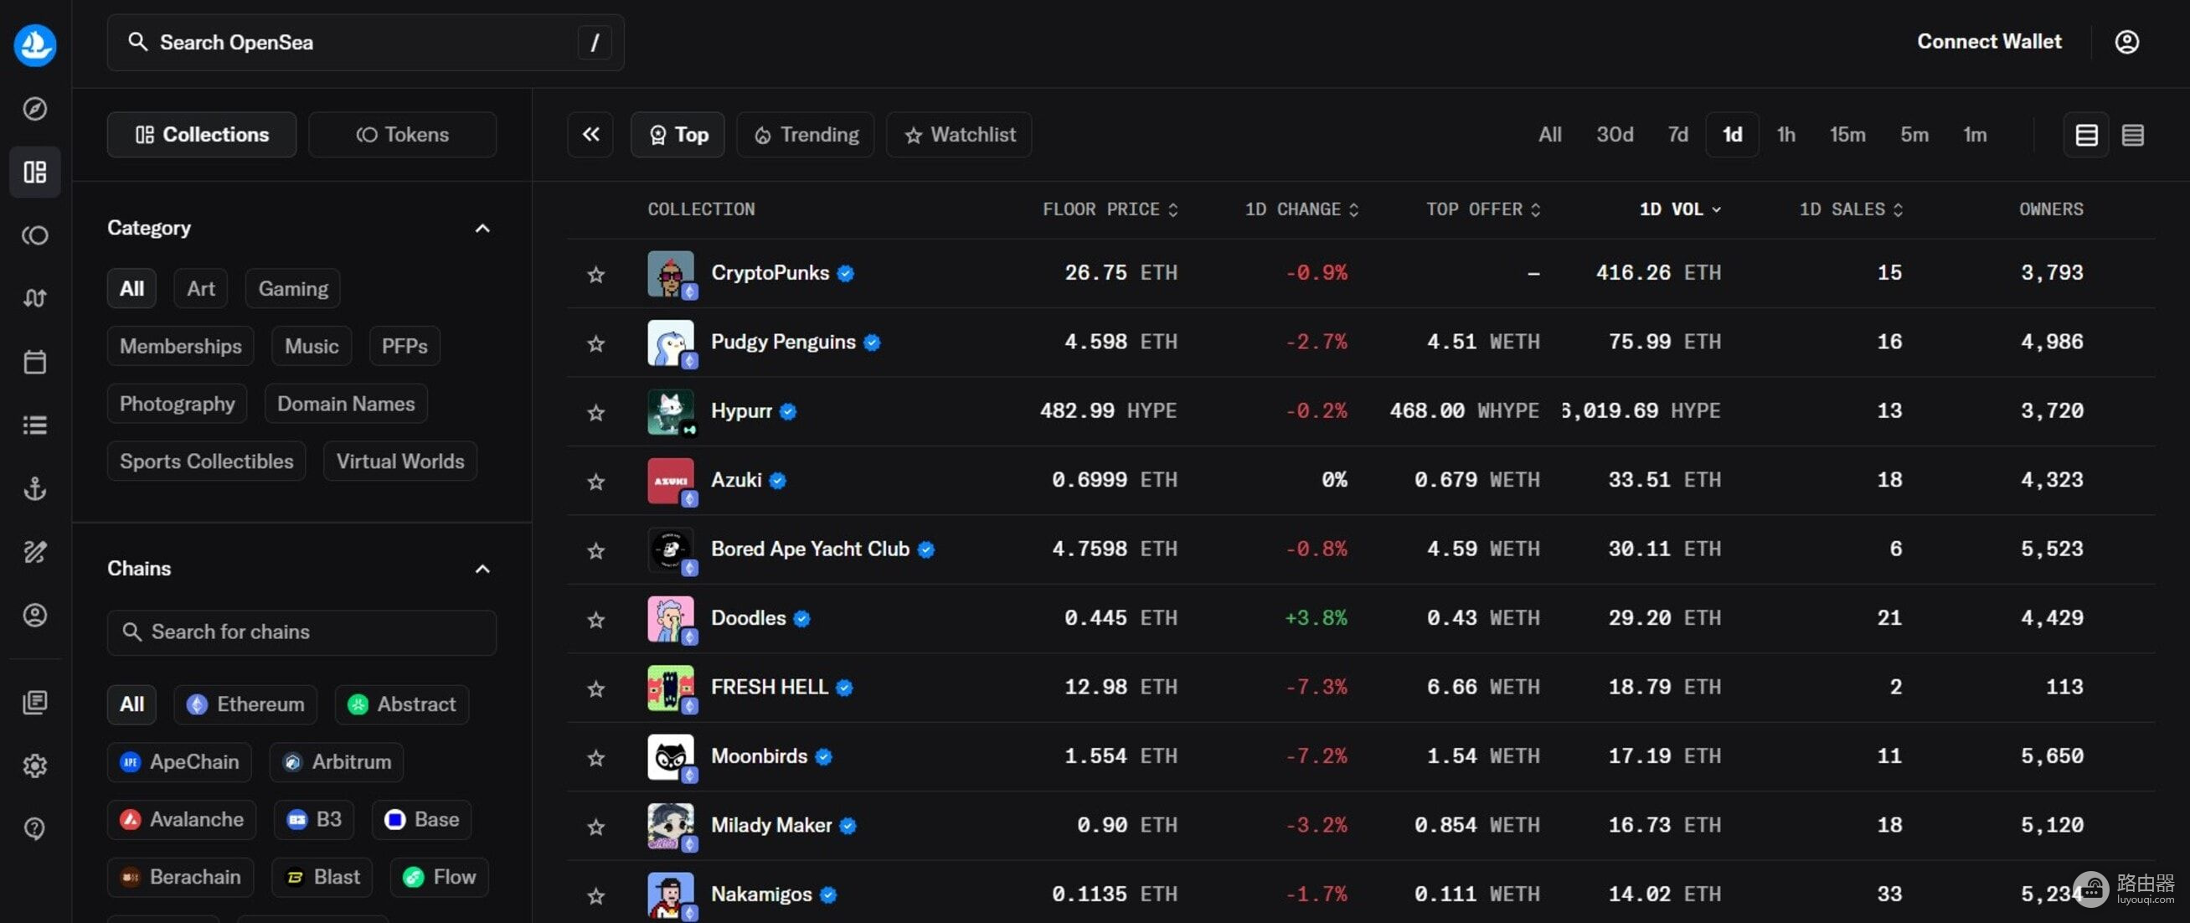Star the Milady Maker collection row

point(596,826)
